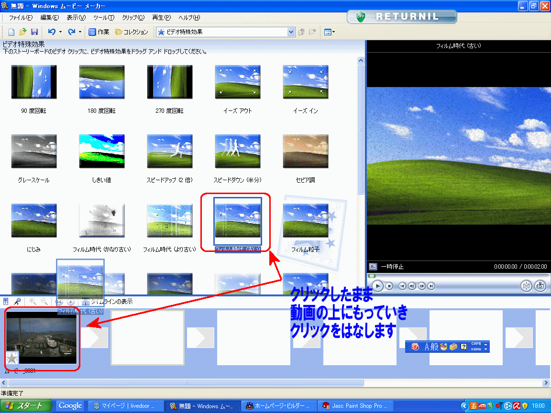
Task: Select the 90 度回転 effect thumbnail
Action: (34, 82)
